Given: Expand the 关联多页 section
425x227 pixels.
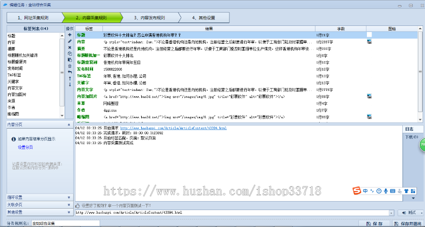Looking at the screenshot, I should click(69, 205).
